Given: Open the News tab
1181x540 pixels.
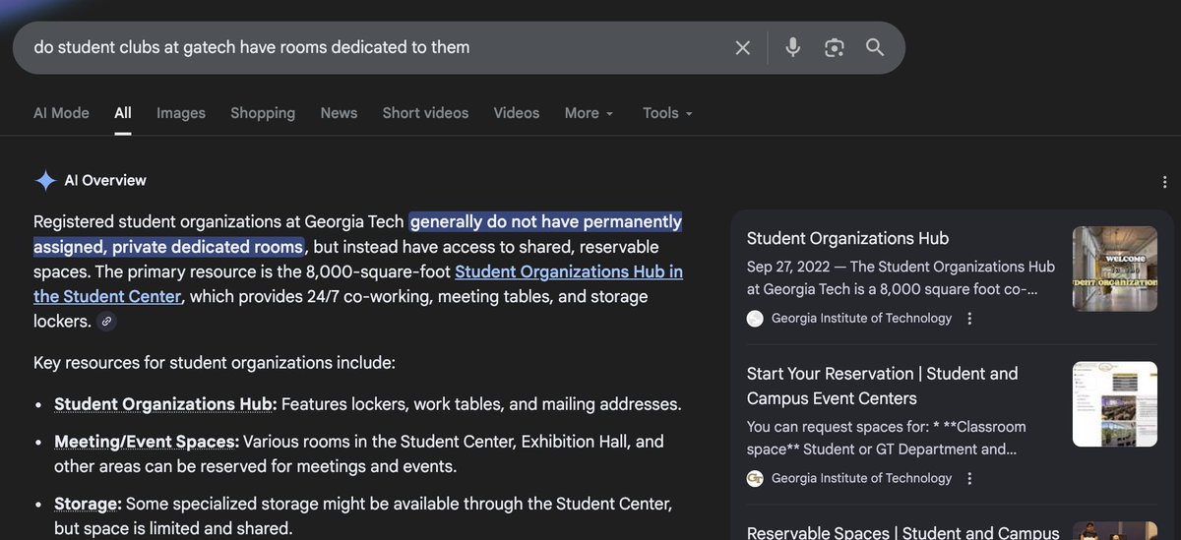Looking at the screenshot, I should (339, 113).
